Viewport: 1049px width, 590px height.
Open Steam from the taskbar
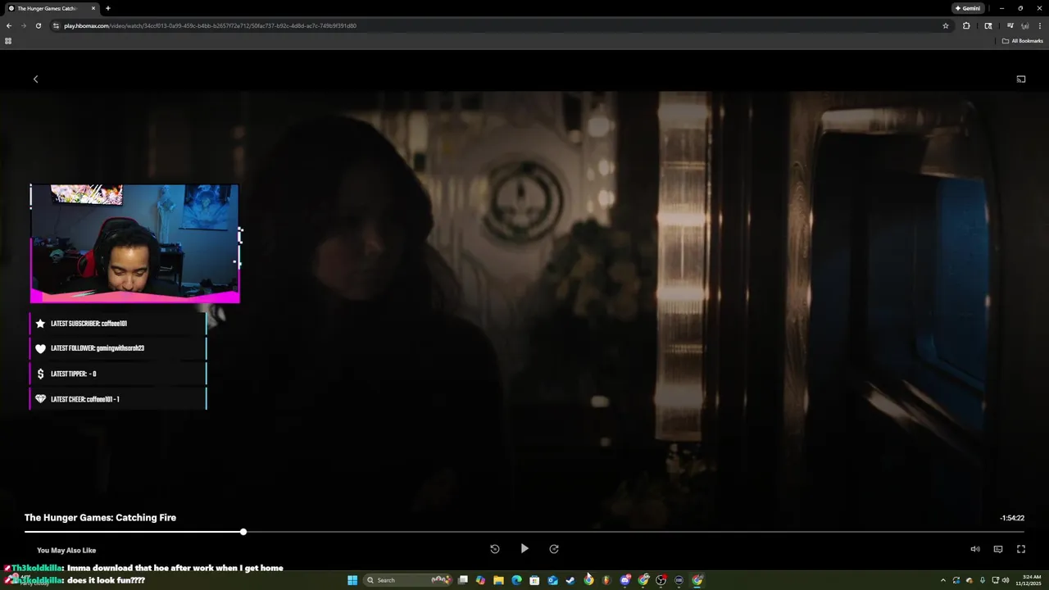(x=570, y=580)
